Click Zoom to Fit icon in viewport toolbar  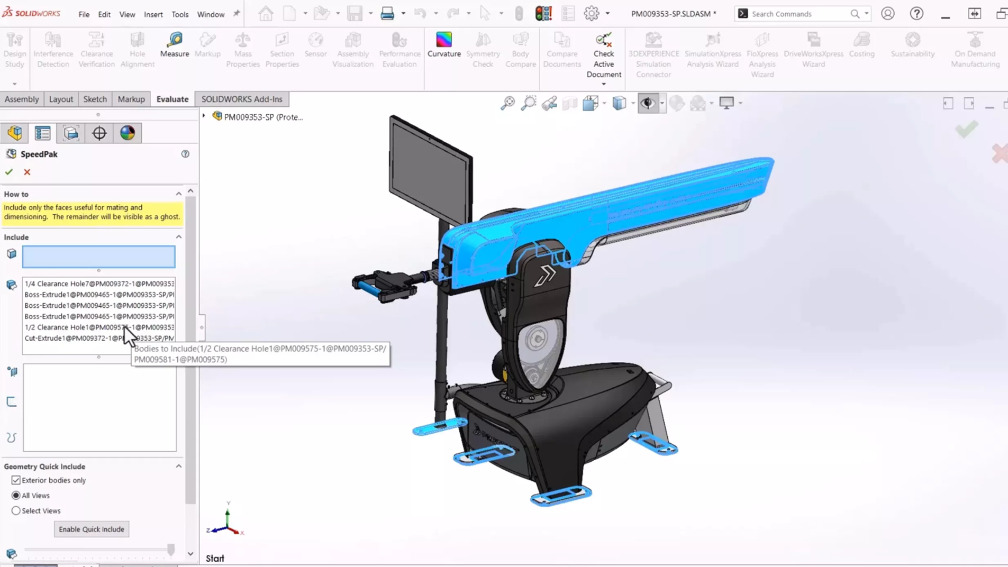pos(507,103)
